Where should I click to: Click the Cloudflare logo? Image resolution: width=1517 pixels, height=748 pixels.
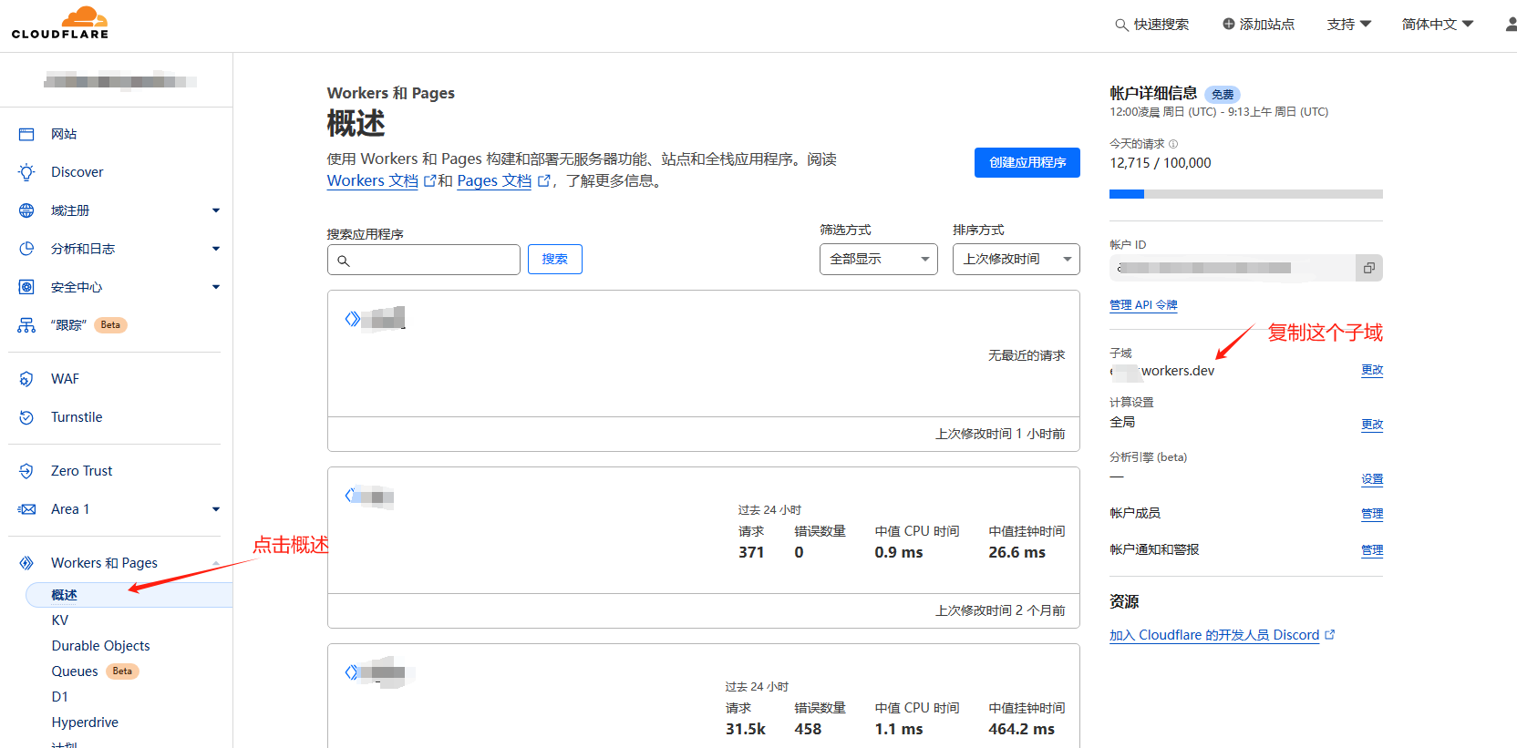click(x=60, y=23)
